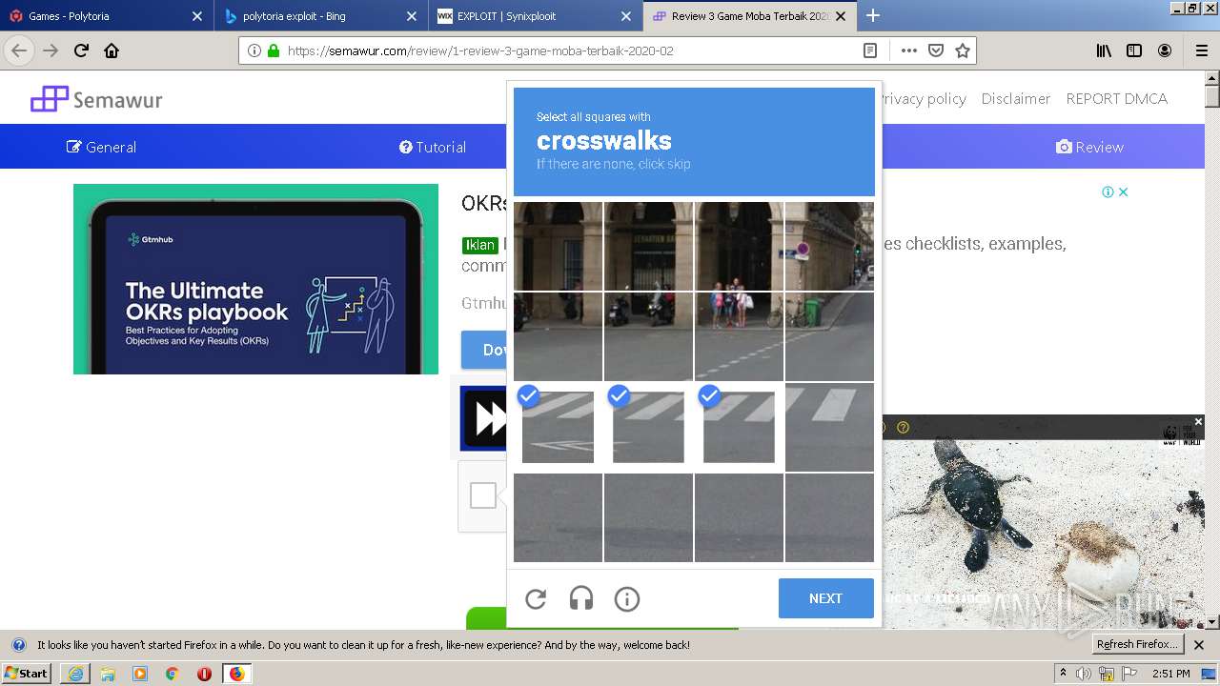Open File Explorer from taskbar
This screenshot has width=1220, height=686.
(108, 674)
